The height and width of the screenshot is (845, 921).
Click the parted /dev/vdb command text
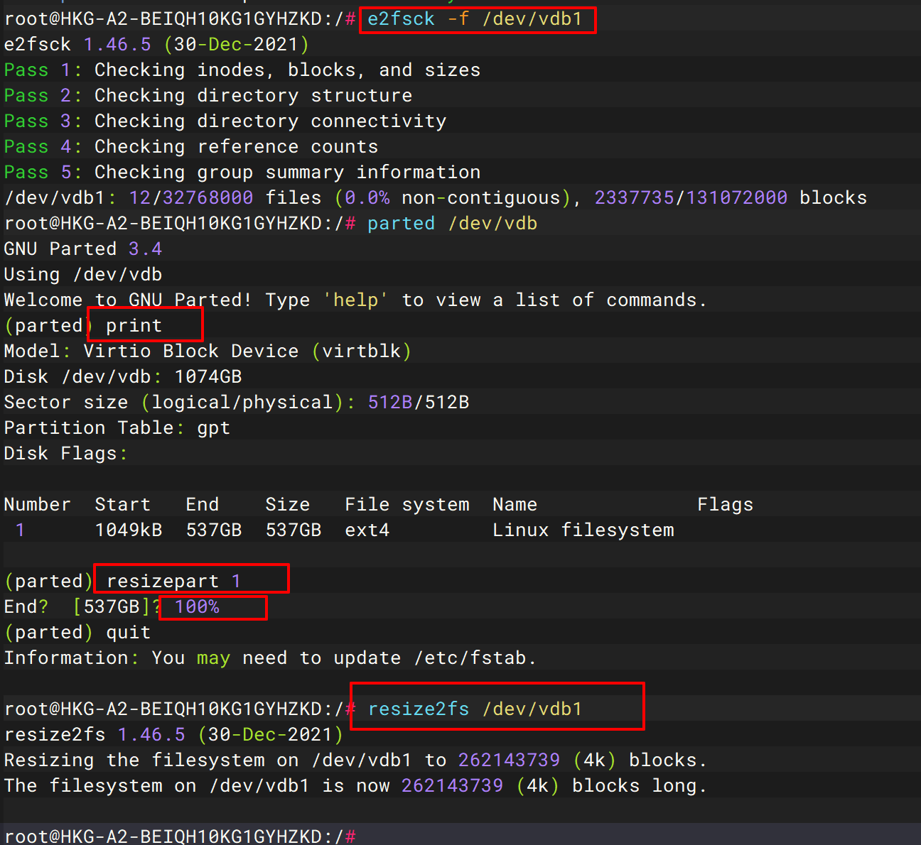coord(452,224)
